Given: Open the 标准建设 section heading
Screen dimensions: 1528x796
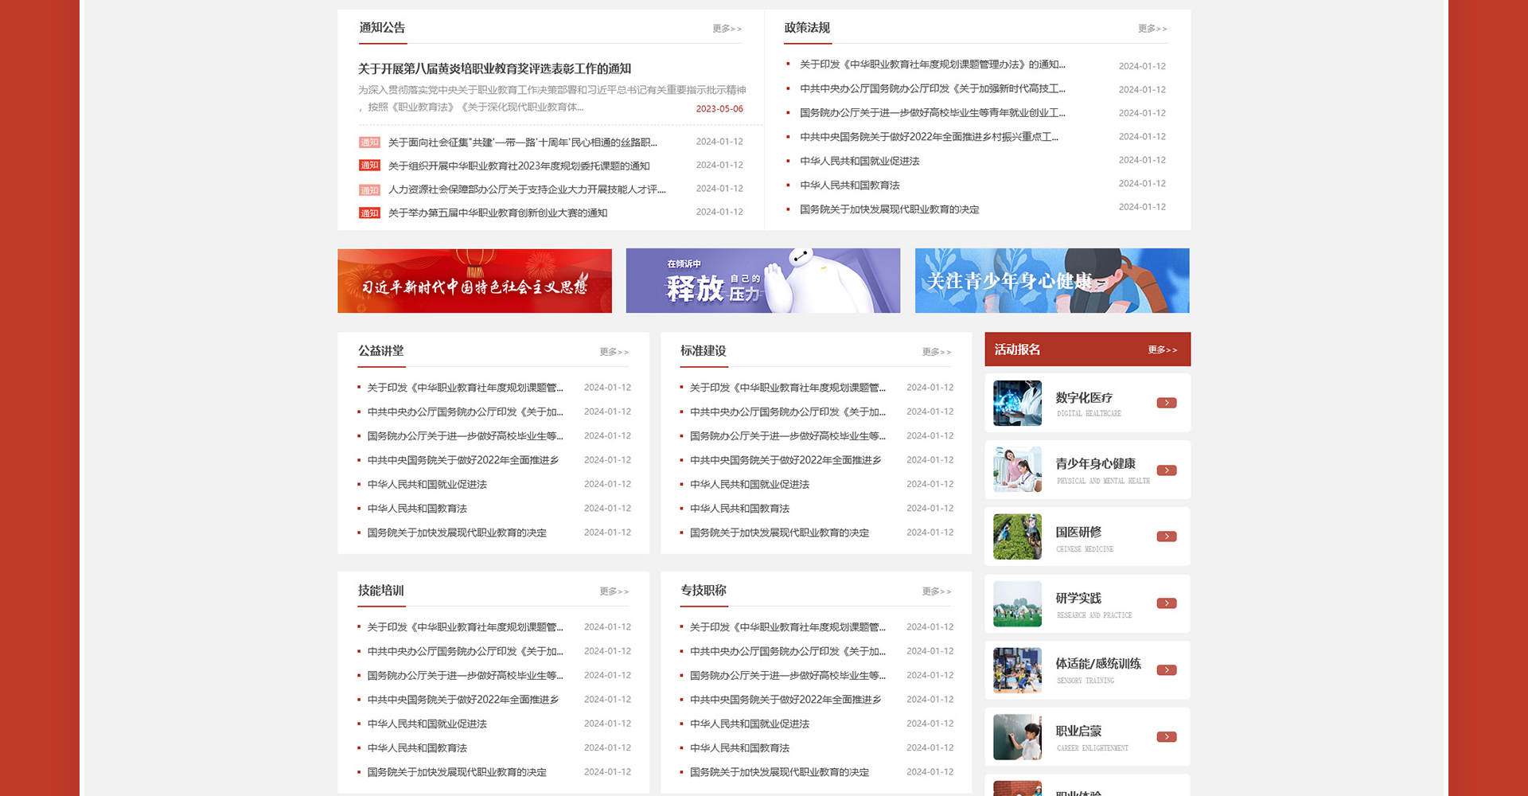Looking at the screenshot, I should pyautogui.click(x=703, y=351).
